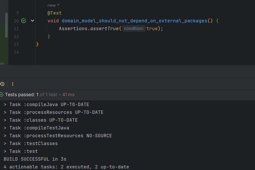
Task: Click the 'condition:' parameter hint
Action: pos(134,29)
